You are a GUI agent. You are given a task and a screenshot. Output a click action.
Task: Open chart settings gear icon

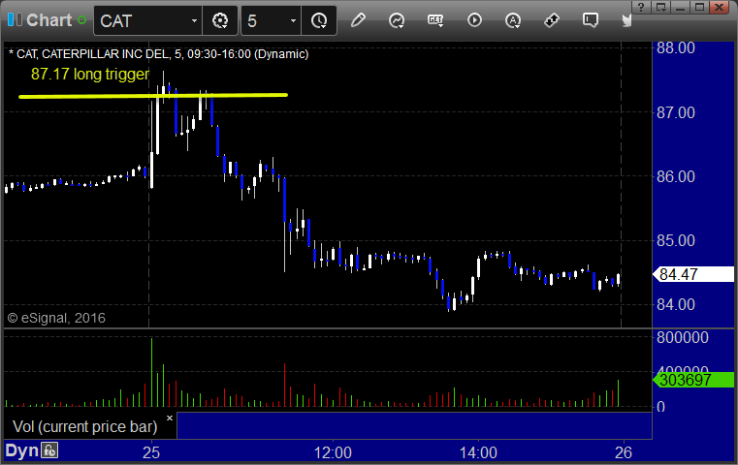220,20
